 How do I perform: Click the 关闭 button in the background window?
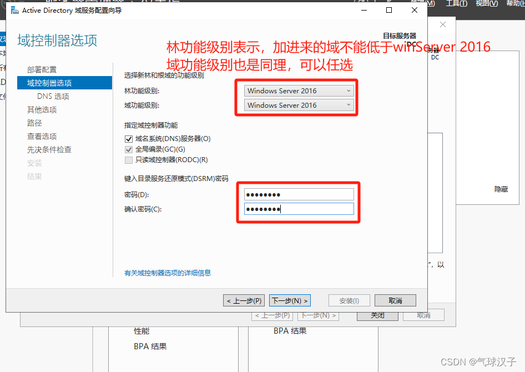point(378,315)
